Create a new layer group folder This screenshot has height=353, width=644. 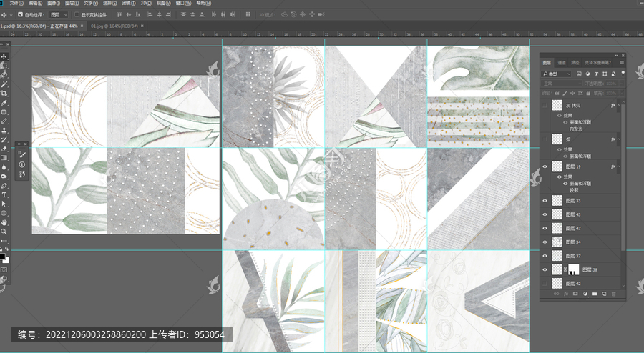(x=595, y=294)
